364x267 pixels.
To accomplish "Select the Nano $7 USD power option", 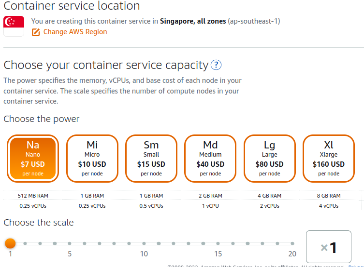I will 33,159.
